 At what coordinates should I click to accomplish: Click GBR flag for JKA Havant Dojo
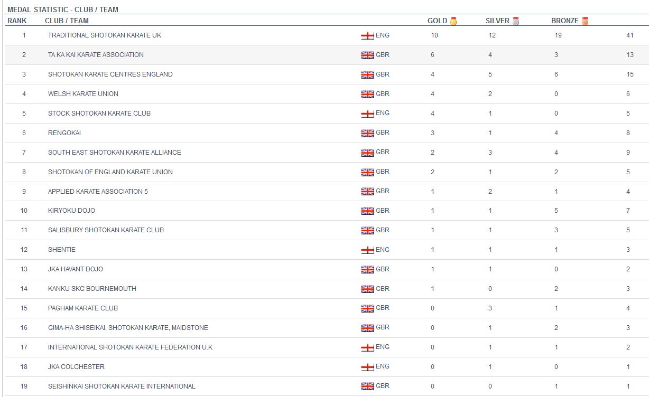pyautogui.click(x=367, y=270)
